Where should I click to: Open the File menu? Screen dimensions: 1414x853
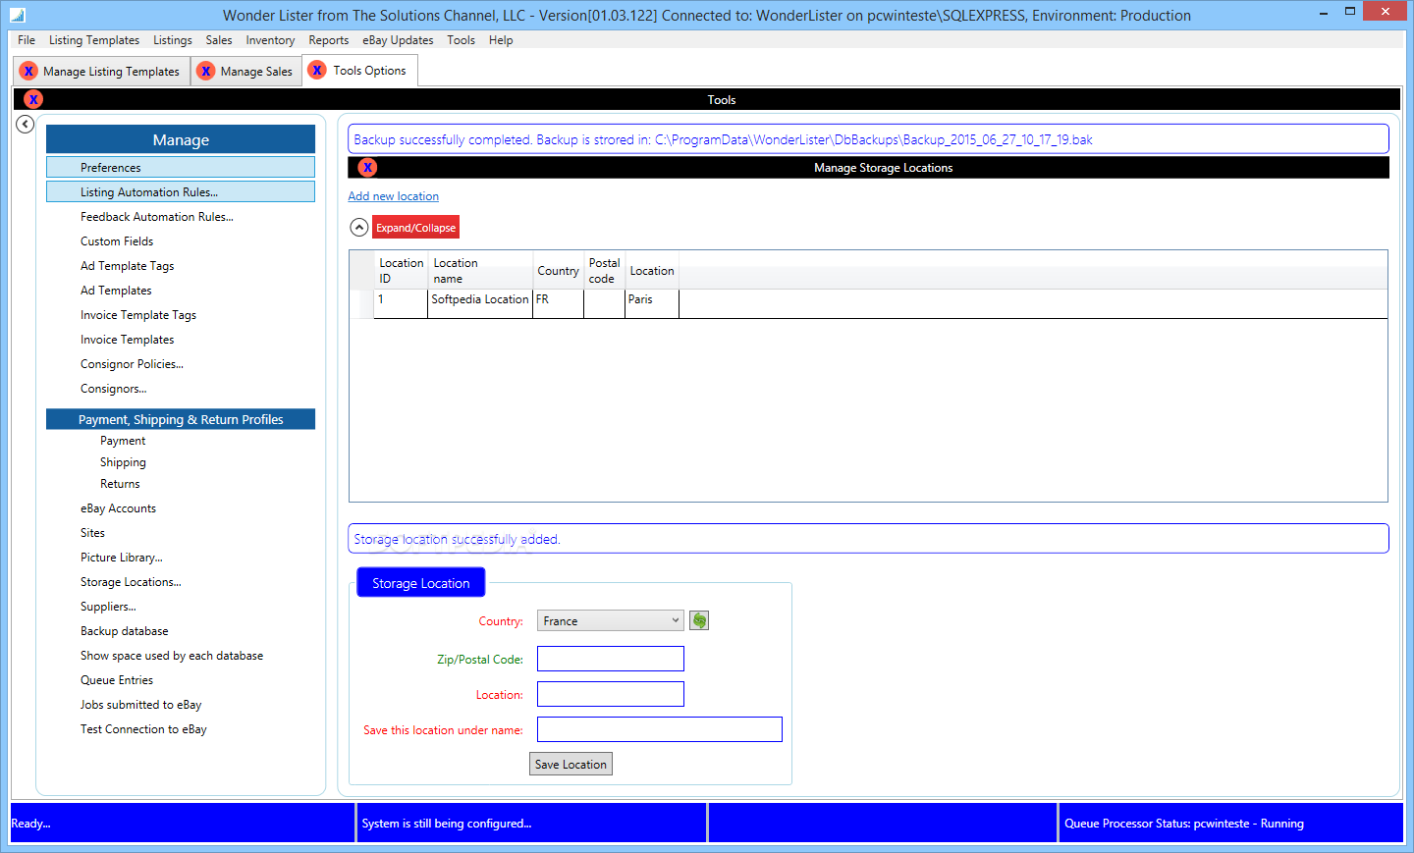click(x=27, y=40)
